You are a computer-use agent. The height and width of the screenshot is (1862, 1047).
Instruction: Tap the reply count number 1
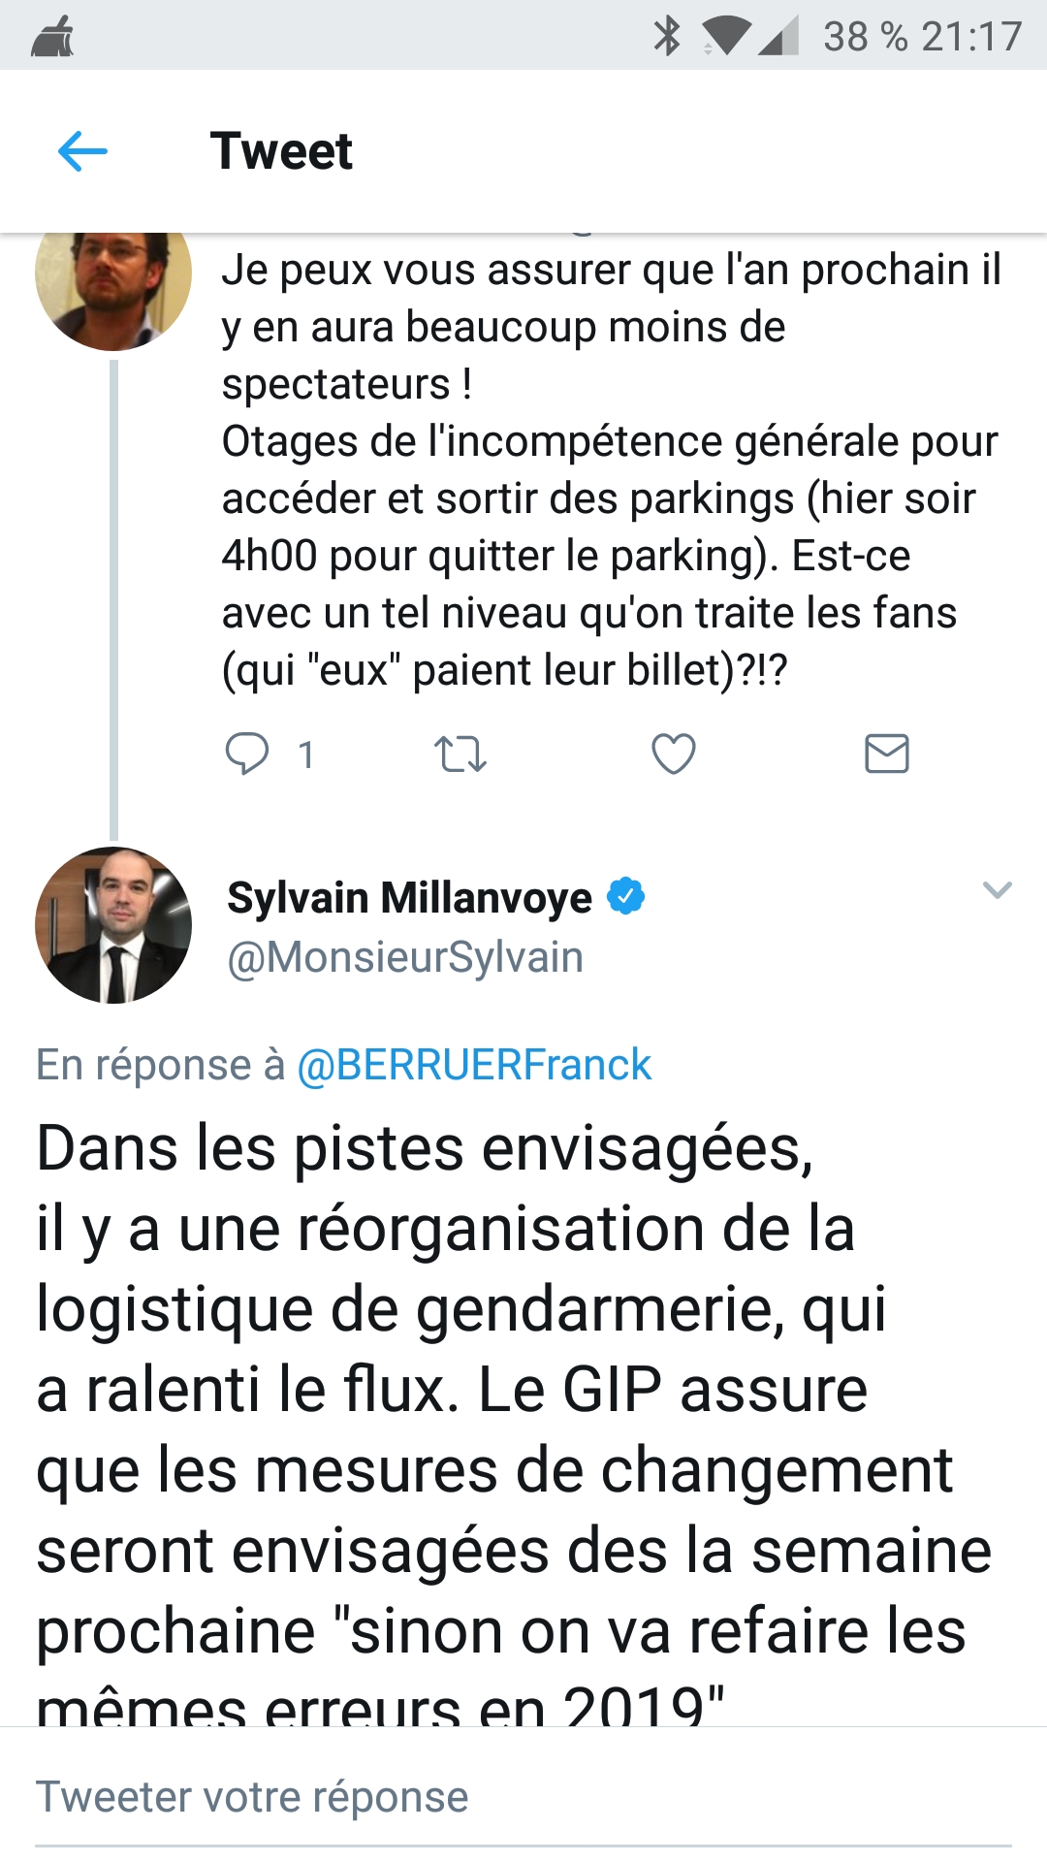[x=306, y=754]
